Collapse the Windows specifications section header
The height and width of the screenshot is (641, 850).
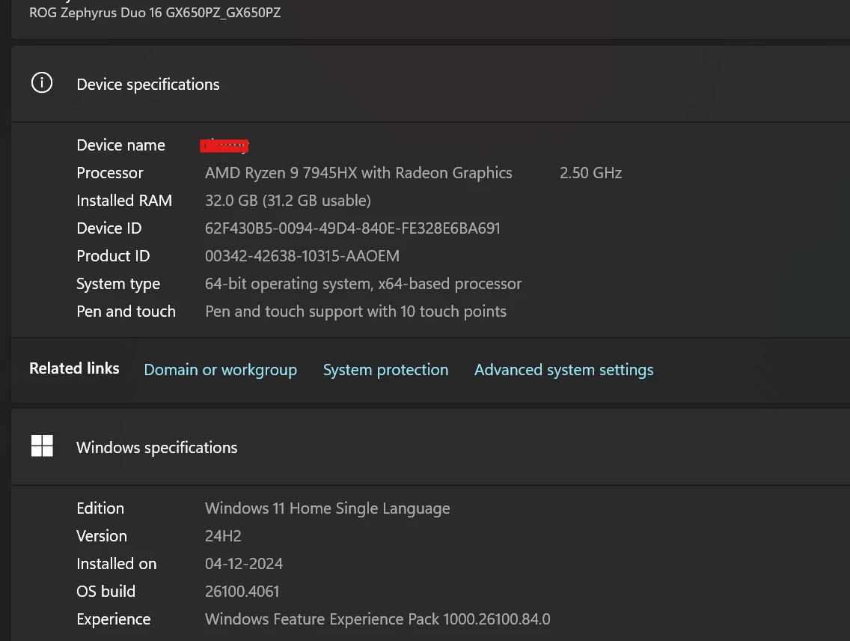(430, 447)
